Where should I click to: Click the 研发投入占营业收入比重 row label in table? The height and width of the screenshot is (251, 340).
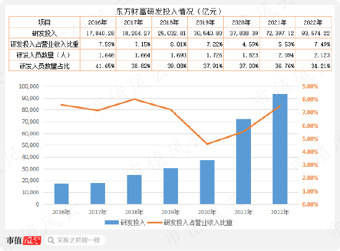point(45,44)
